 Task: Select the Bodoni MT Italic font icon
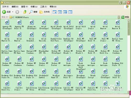click(x=44, y=61)
